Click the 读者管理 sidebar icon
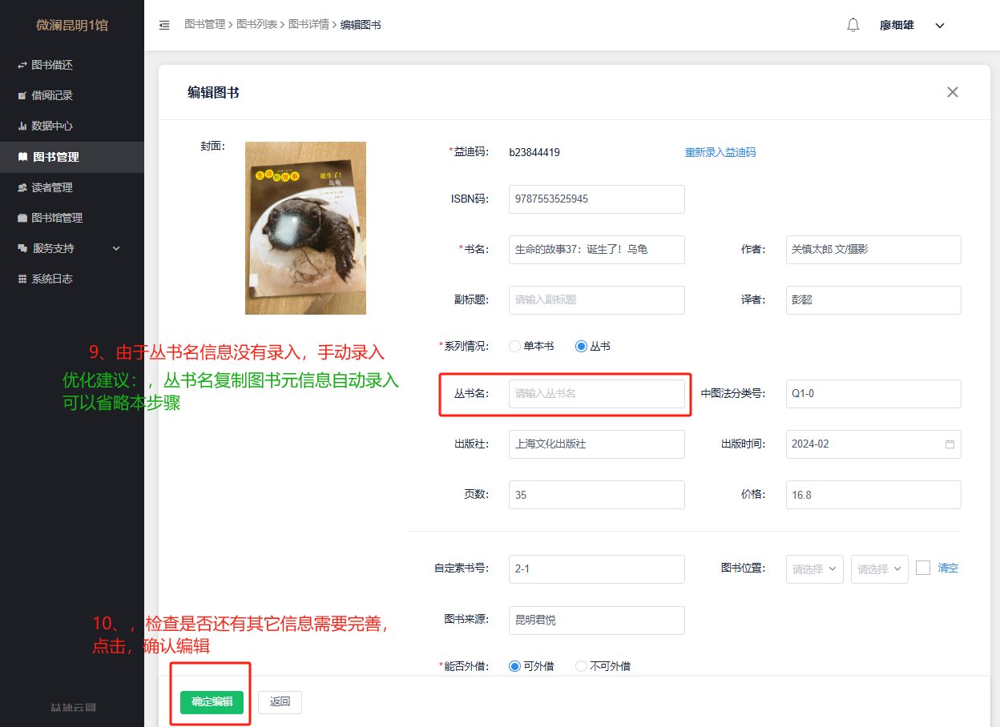Viewport: 1000px width, 727px height. pyautogui.click(x=22, y=187)
